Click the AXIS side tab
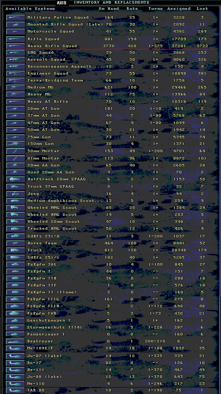The width and height of the screenshot is (221, 394). pyautogui.click(x=62, y=3)
